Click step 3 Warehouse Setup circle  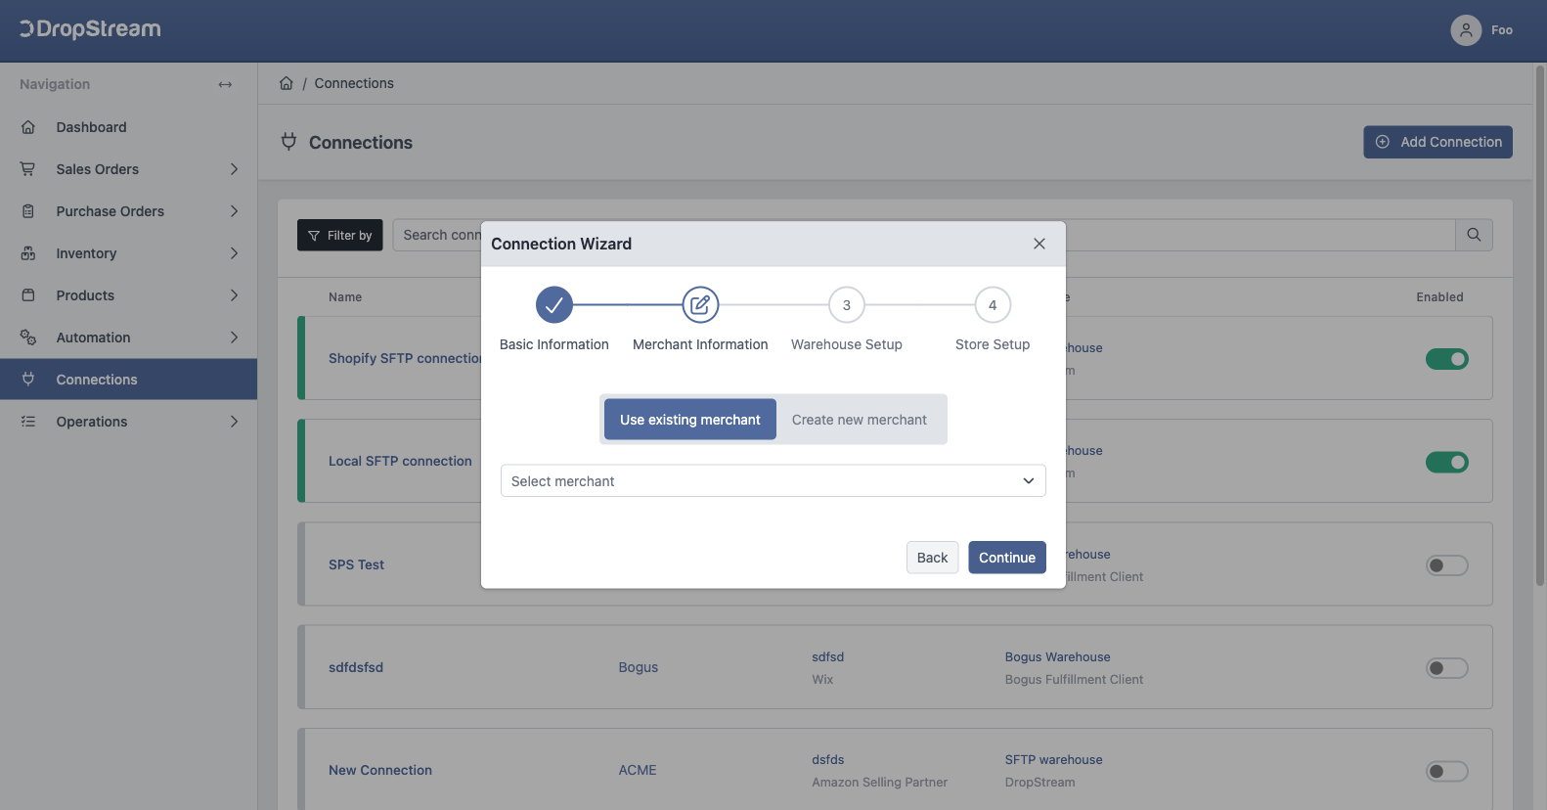847,305
